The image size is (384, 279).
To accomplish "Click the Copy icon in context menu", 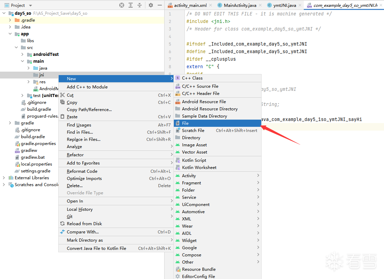I will pyautogui.click(x=62, y=102).
